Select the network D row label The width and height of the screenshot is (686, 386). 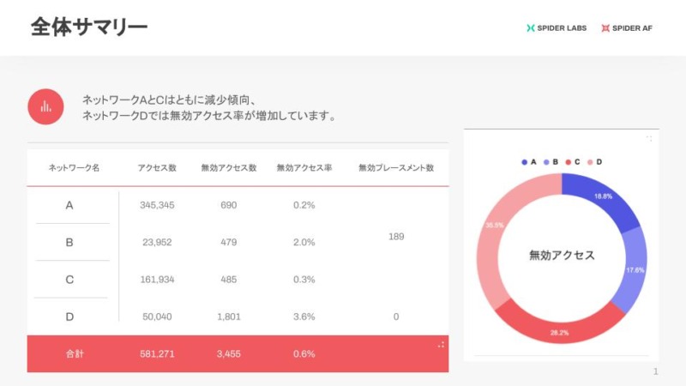pyautogui.click(x=69, y=317)
